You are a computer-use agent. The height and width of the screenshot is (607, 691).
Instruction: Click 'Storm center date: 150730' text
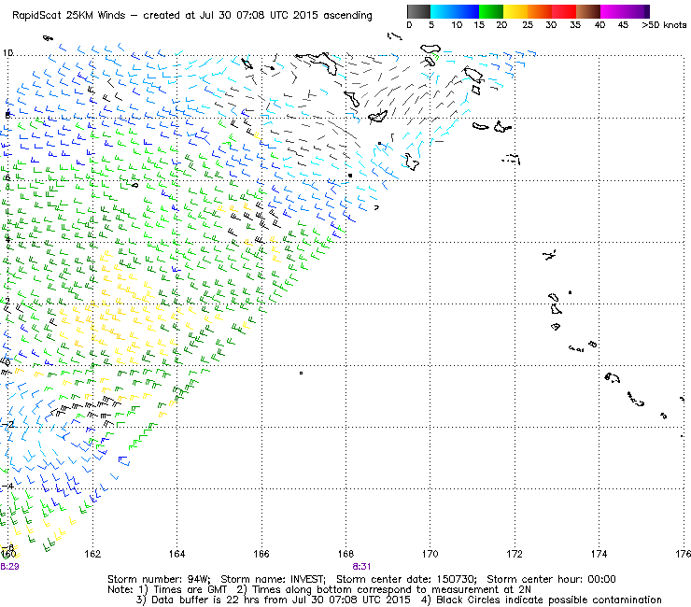[406, 579]
